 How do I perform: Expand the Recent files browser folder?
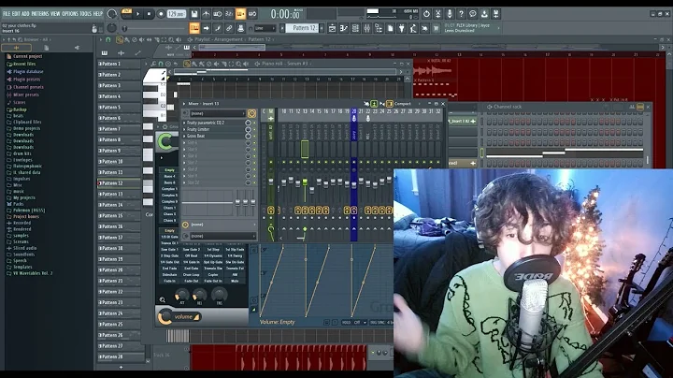[x=24, y=64]
